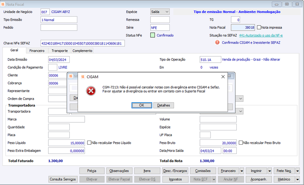Screen dimensions: 304x185
Task: Click the empty Pedido field
Action: coord(59,27)
